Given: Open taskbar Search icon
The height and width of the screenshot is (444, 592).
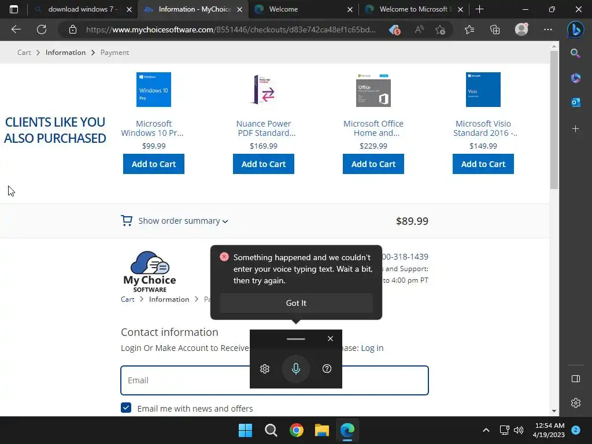Looking at the screenshot, I should click(271, 430).
